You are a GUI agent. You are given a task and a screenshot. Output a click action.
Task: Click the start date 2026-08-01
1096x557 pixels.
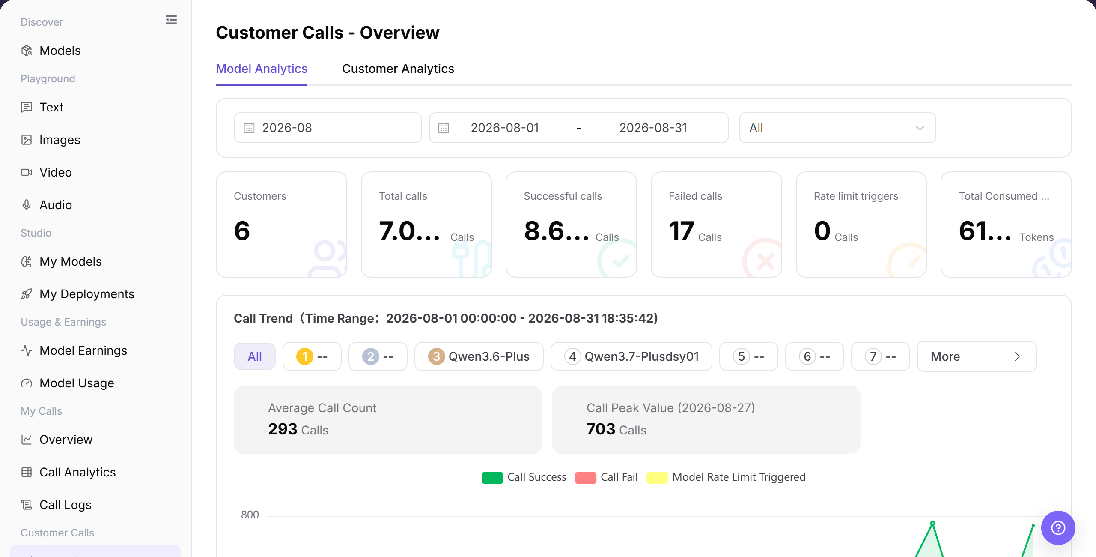[505, 128]
